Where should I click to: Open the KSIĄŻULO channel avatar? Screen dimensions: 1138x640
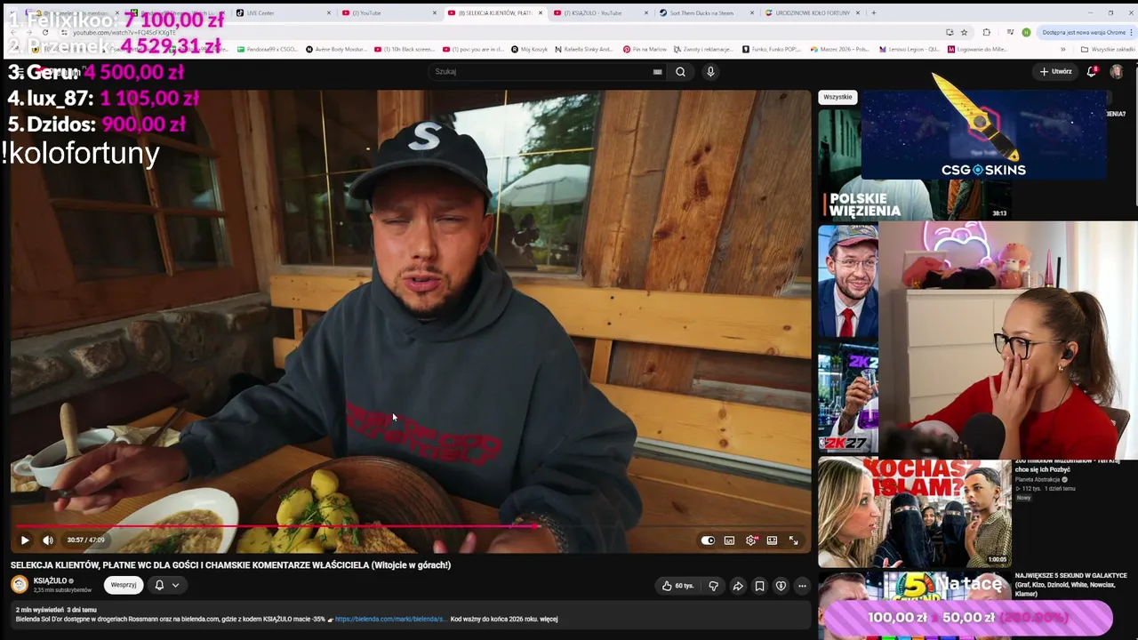19,584
